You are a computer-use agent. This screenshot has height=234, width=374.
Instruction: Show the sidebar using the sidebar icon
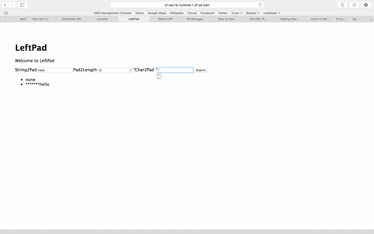tap(22, 5)
